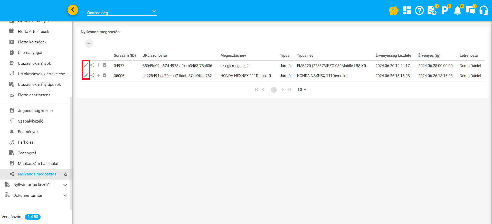The image size is (492, 224).
Task: Click the edit pencil for share 34977
Action: coord(86,65)
